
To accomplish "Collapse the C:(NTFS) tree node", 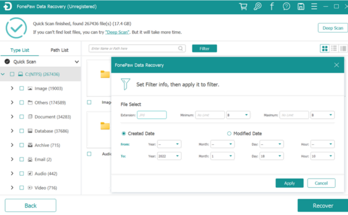I will pos(3,74).
